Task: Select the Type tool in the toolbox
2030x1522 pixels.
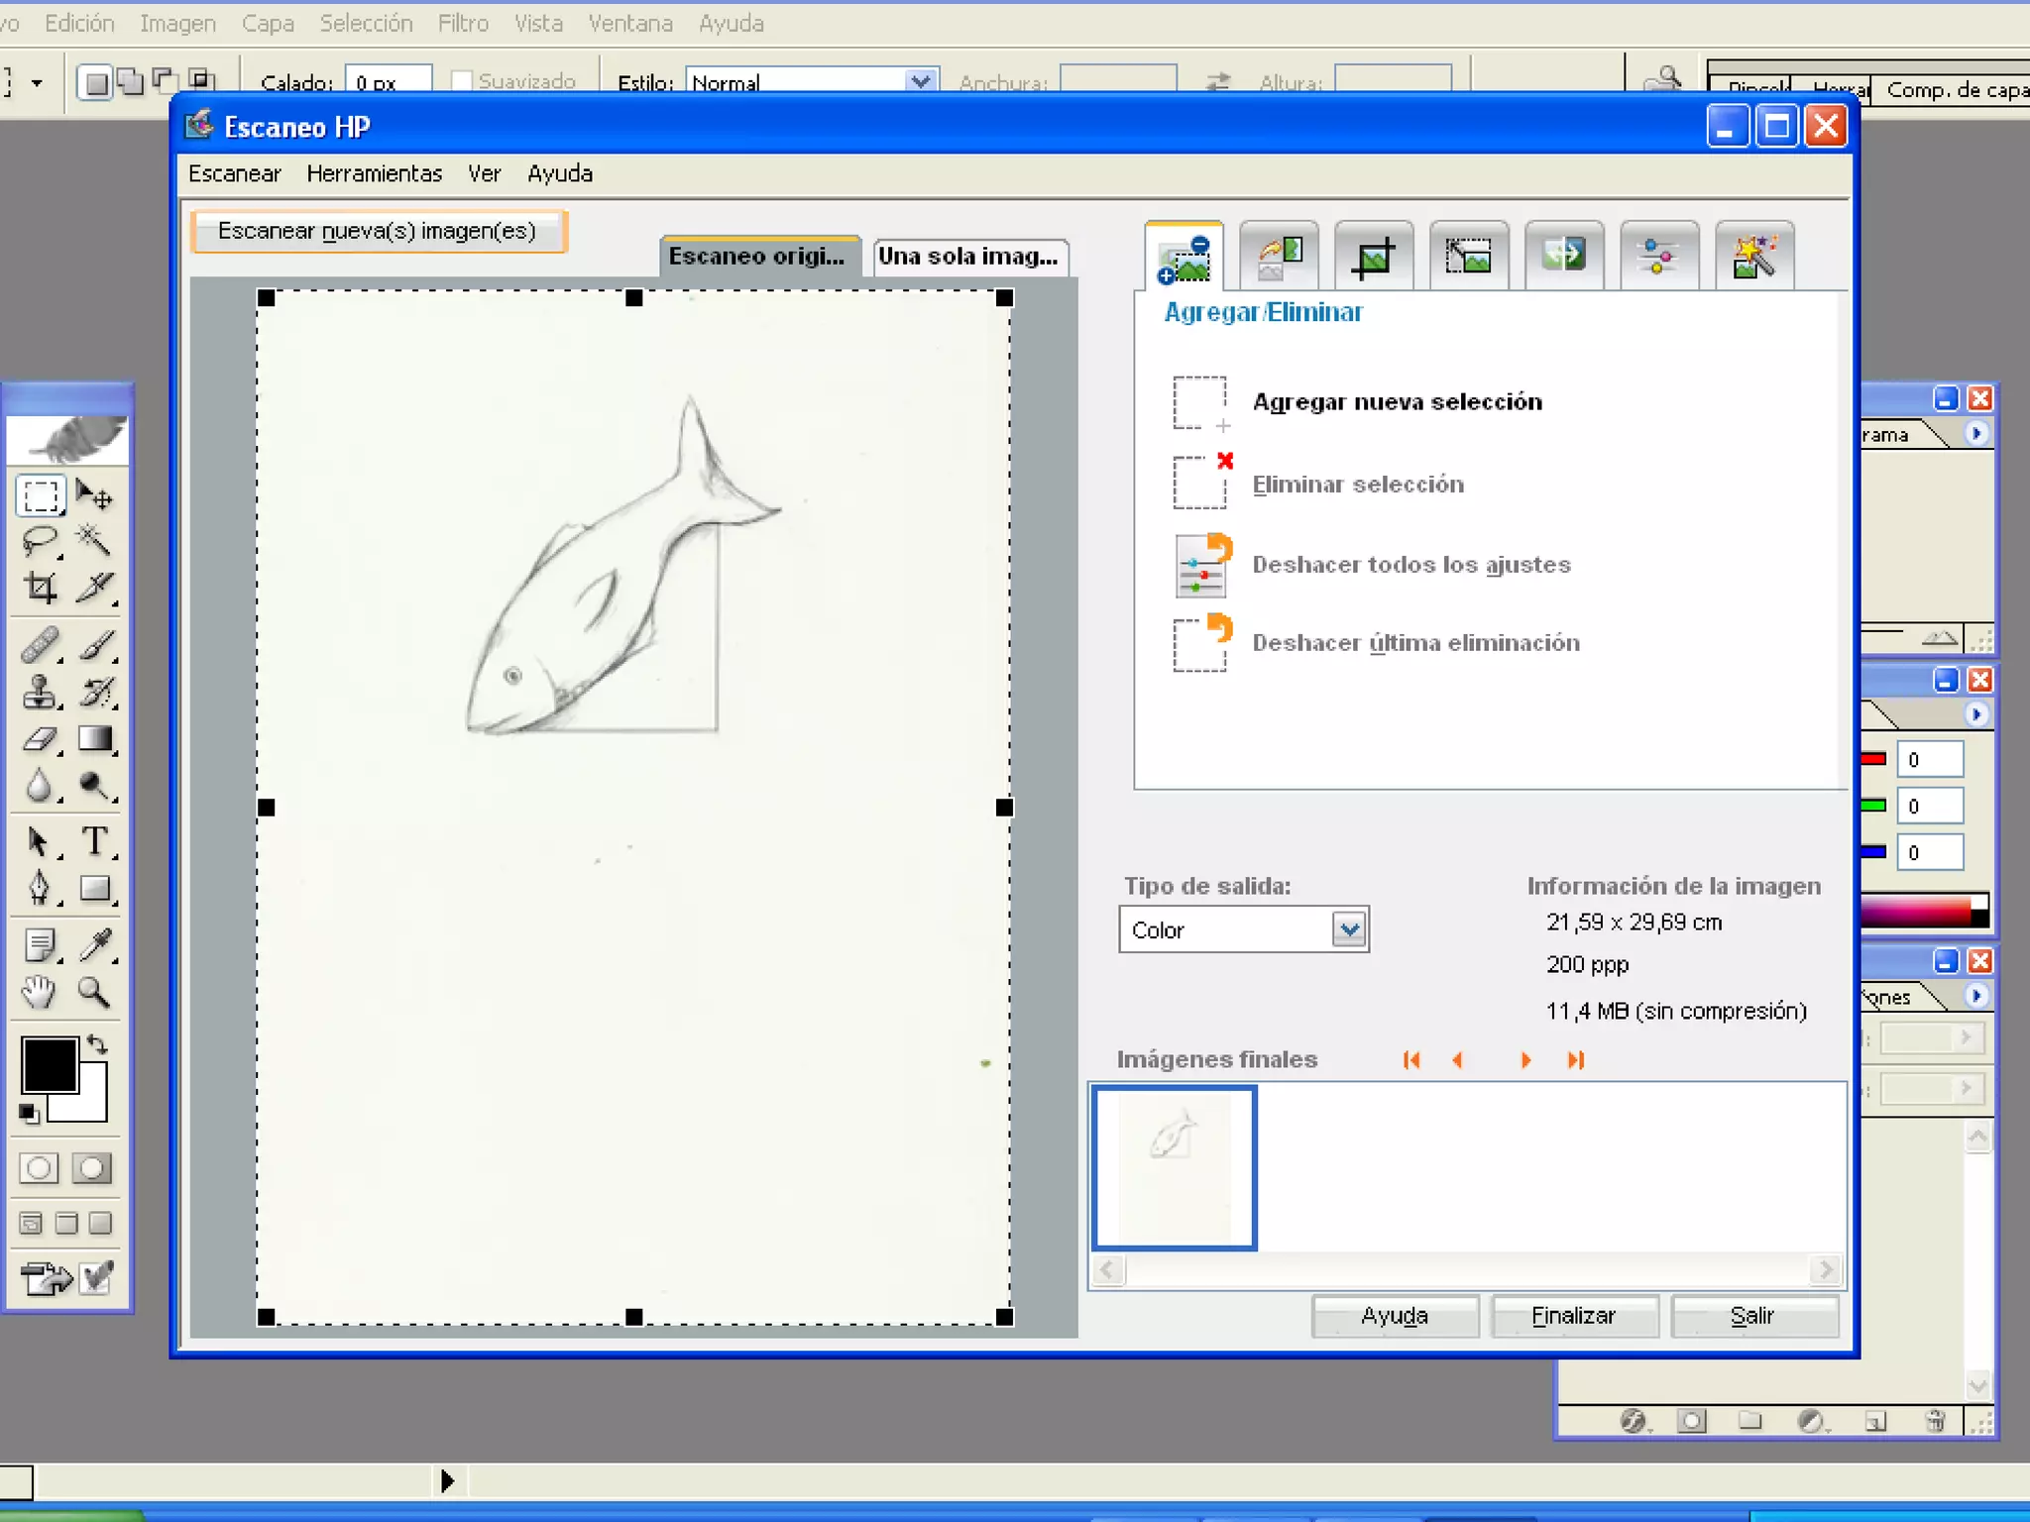Action: tap(95, 841)
